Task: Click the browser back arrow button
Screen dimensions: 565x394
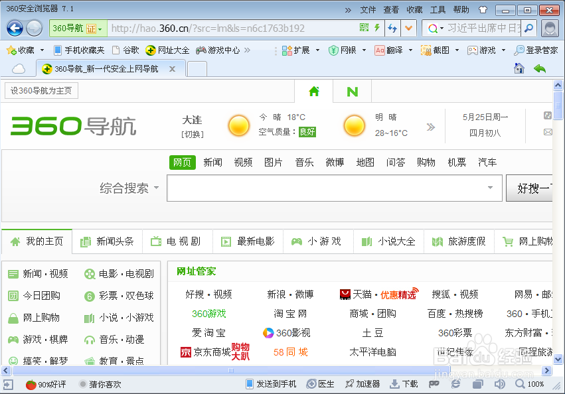Action: click(15, 28)
